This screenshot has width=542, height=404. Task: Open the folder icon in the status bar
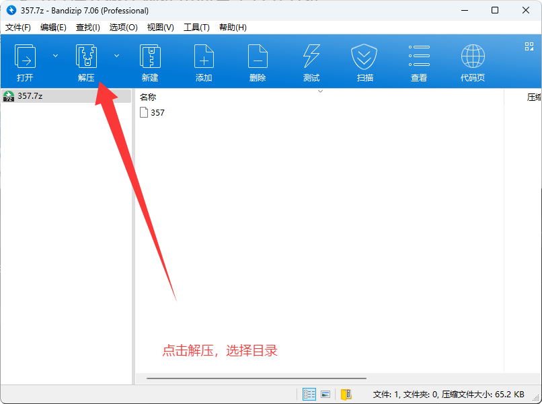click(x=346, y=394)
